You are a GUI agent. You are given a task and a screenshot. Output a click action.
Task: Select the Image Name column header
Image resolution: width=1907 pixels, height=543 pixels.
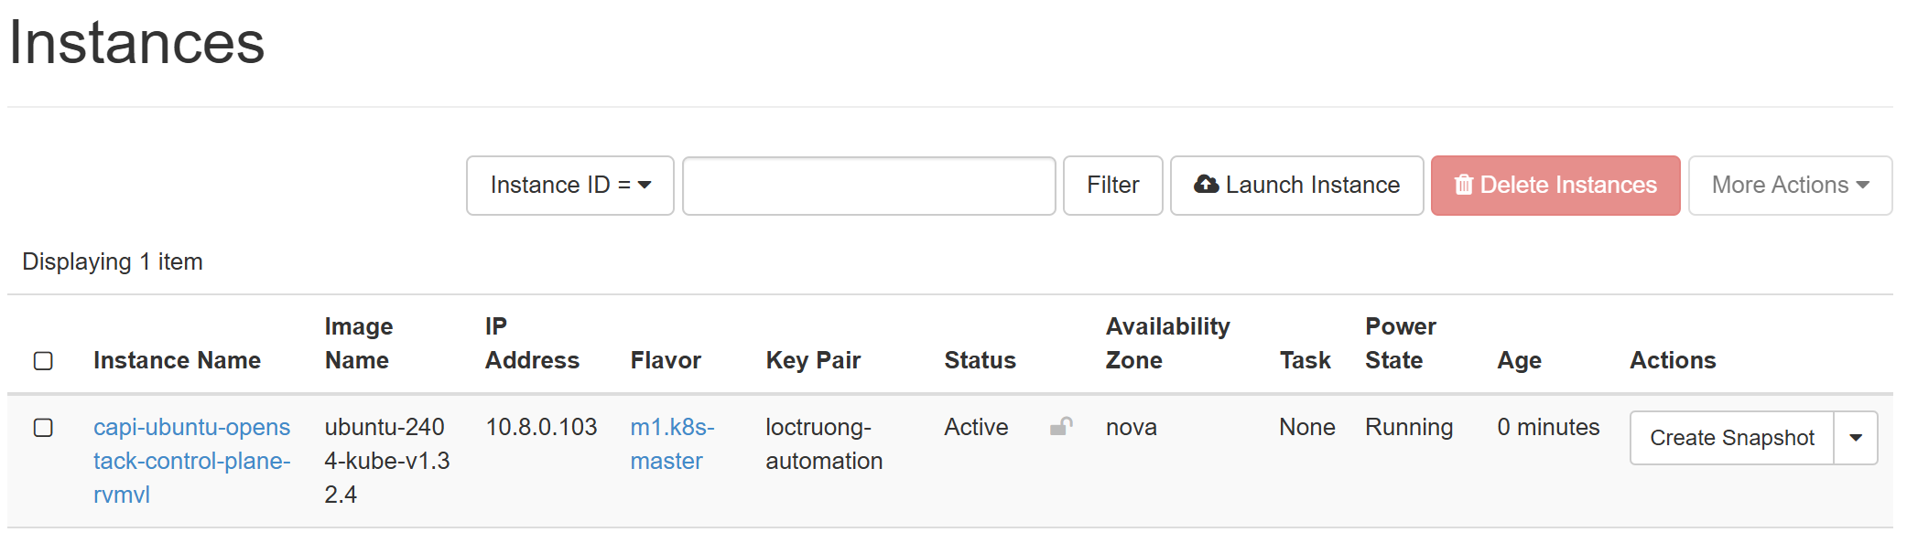(358, 344)
